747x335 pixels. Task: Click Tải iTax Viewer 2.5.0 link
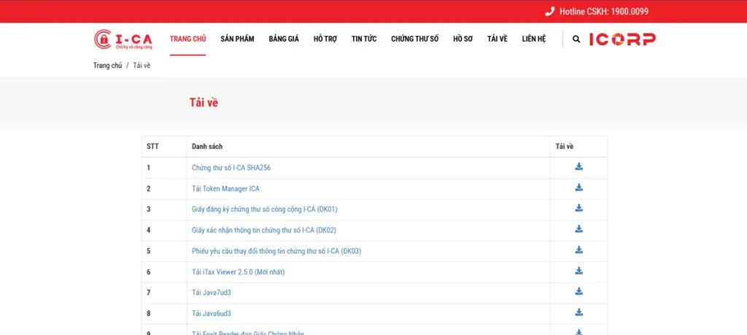[239, 272]
